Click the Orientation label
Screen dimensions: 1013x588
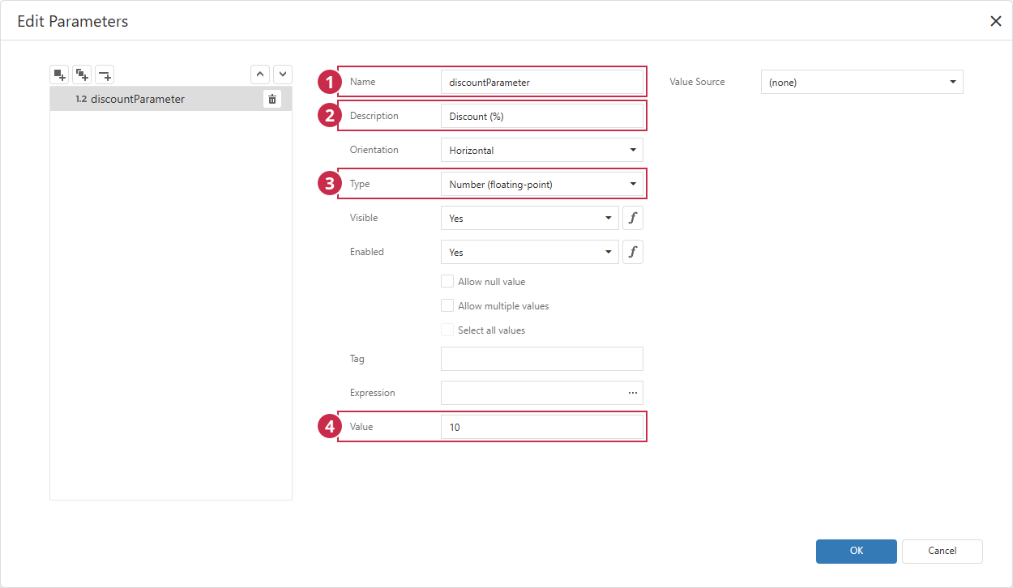[x=374, y=150]
